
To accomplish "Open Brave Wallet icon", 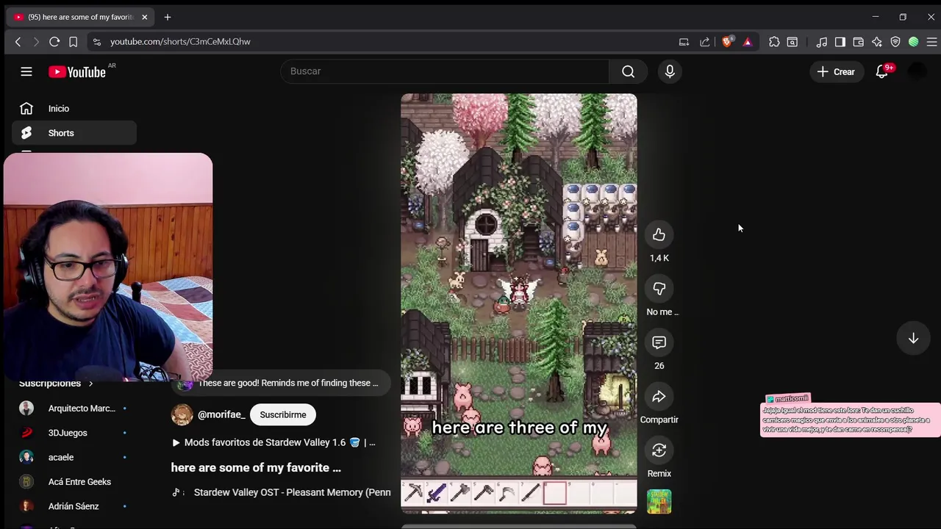I will [859, 42].
